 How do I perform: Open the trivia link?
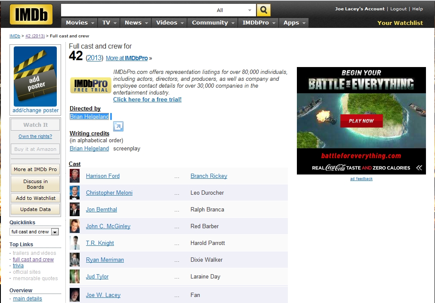(18, 266)
